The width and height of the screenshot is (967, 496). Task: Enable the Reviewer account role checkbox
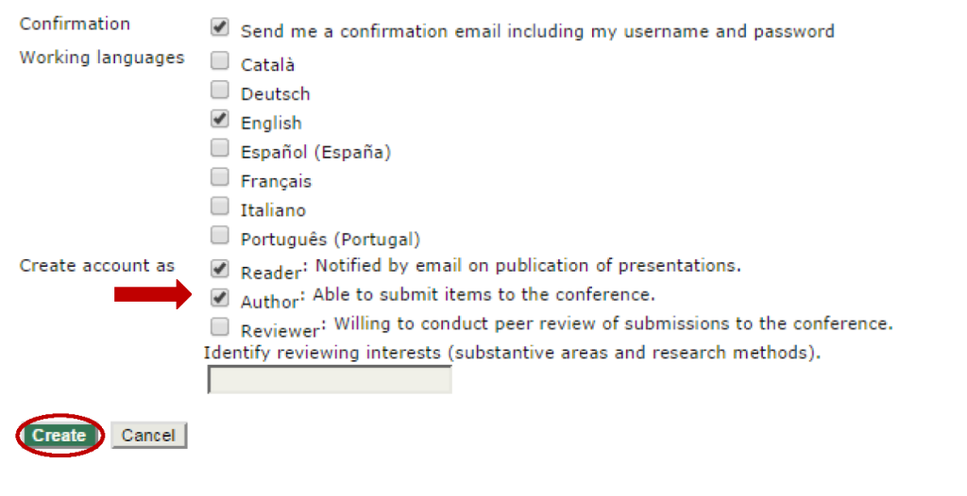(x=220, y=327)
